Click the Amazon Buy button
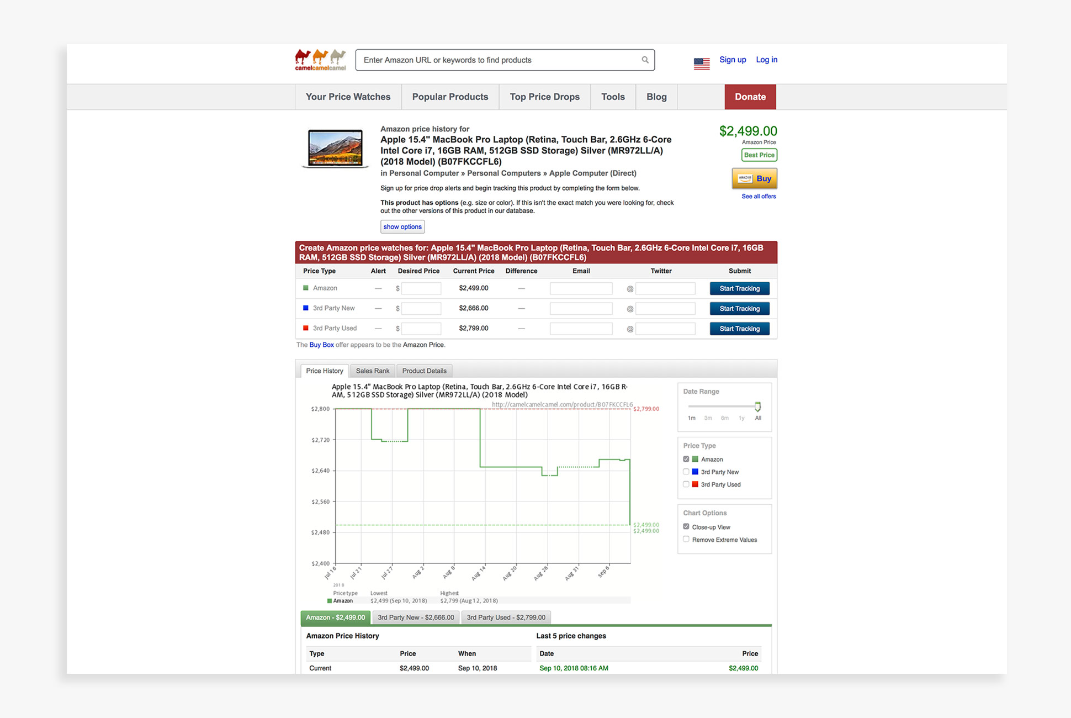This screenshot has height=718, width=1071. tap(754, 178)
